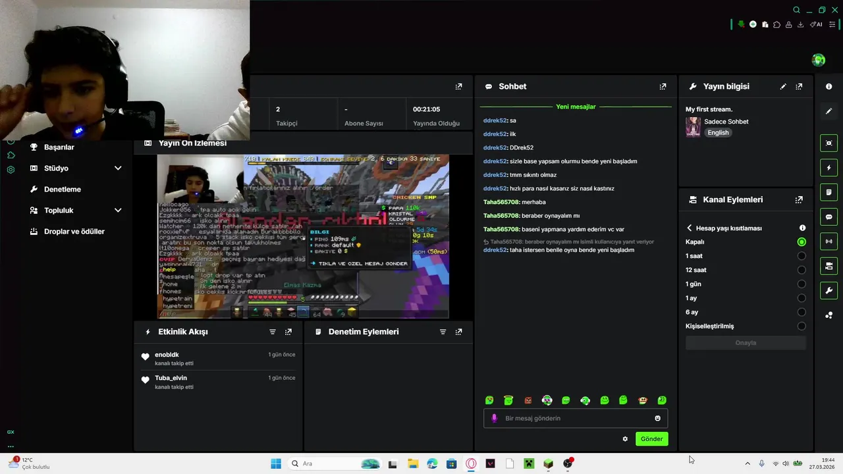Open emoji picker in message box

(657, 418)
